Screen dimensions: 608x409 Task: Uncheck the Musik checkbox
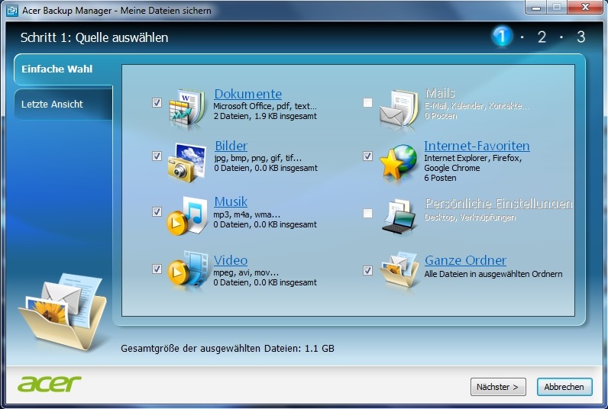(157, 212)
